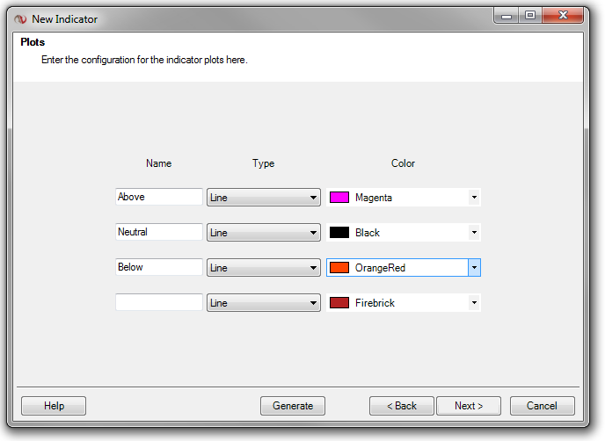This screenshot has width=605, height=441.
Task: Click the Name column header label
Action: tap(158, 163)
